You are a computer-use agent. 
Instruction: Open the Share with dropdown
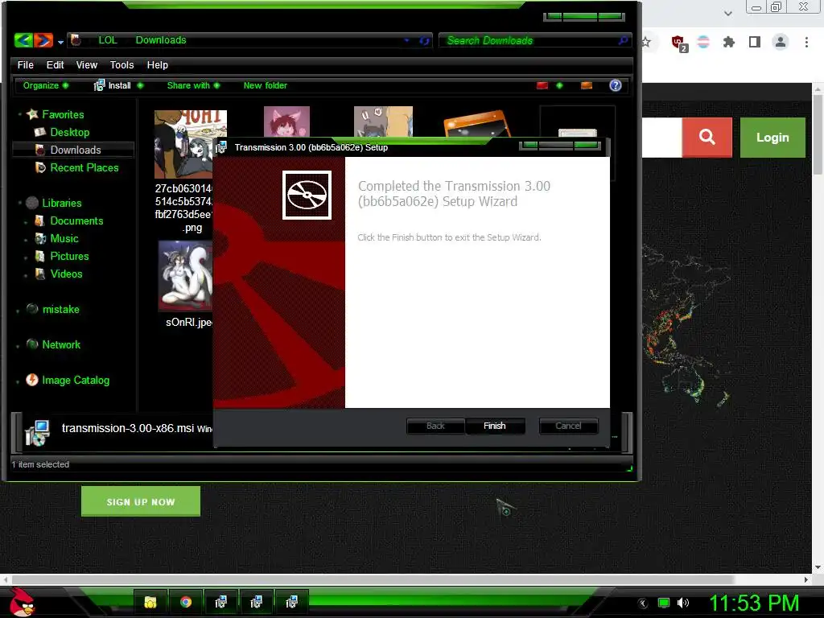(x=193, y=85)
